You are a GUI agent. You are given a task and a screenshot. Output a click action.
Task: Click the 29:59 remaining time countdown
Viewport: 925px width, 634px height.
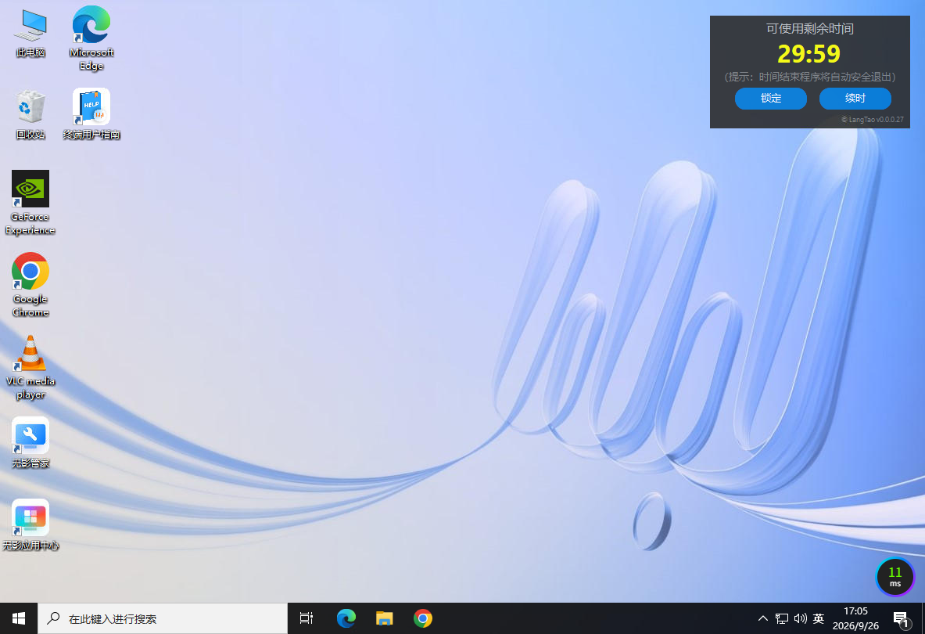[x=808, y=54]
